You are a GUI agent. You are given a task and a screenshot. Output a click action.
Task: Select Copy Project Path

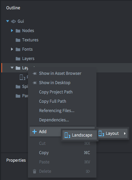pyautogui.click(x=62, y=92)
